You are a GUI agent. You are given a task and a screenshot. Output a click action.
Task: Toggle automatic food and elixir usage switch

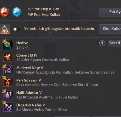(x=17, y=29)
